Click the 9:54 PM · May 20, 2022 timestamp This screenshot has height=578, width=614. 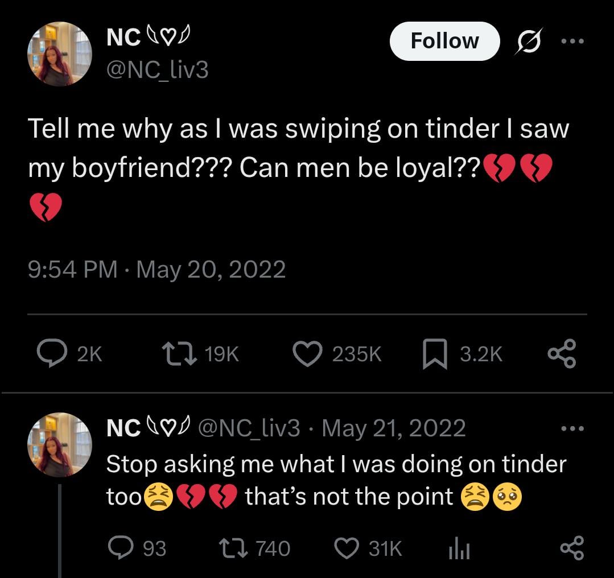pyautogui.click(x=156, y=270)
